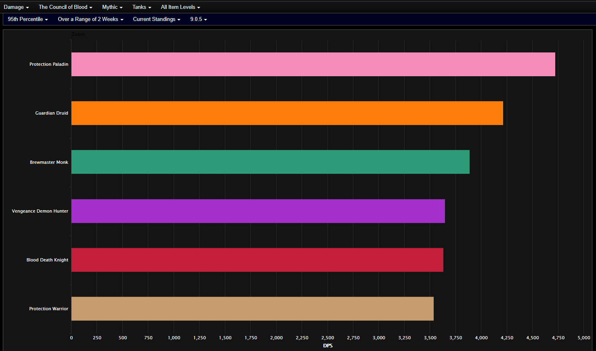Open the 9.0.5 patch version dropdown

click(x=199, y=19)
